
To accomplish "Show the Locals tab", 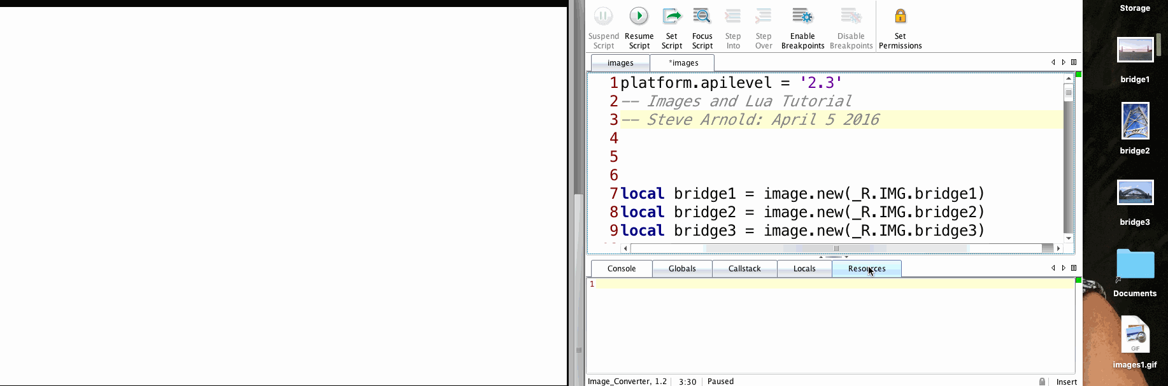I will (x=804, y=269).
